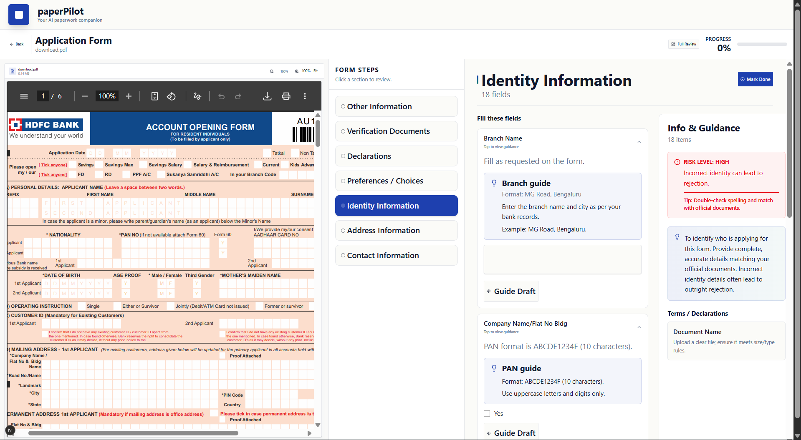Collapse the Branch Name field card
The image size is (801, 440).
point(639,142)
